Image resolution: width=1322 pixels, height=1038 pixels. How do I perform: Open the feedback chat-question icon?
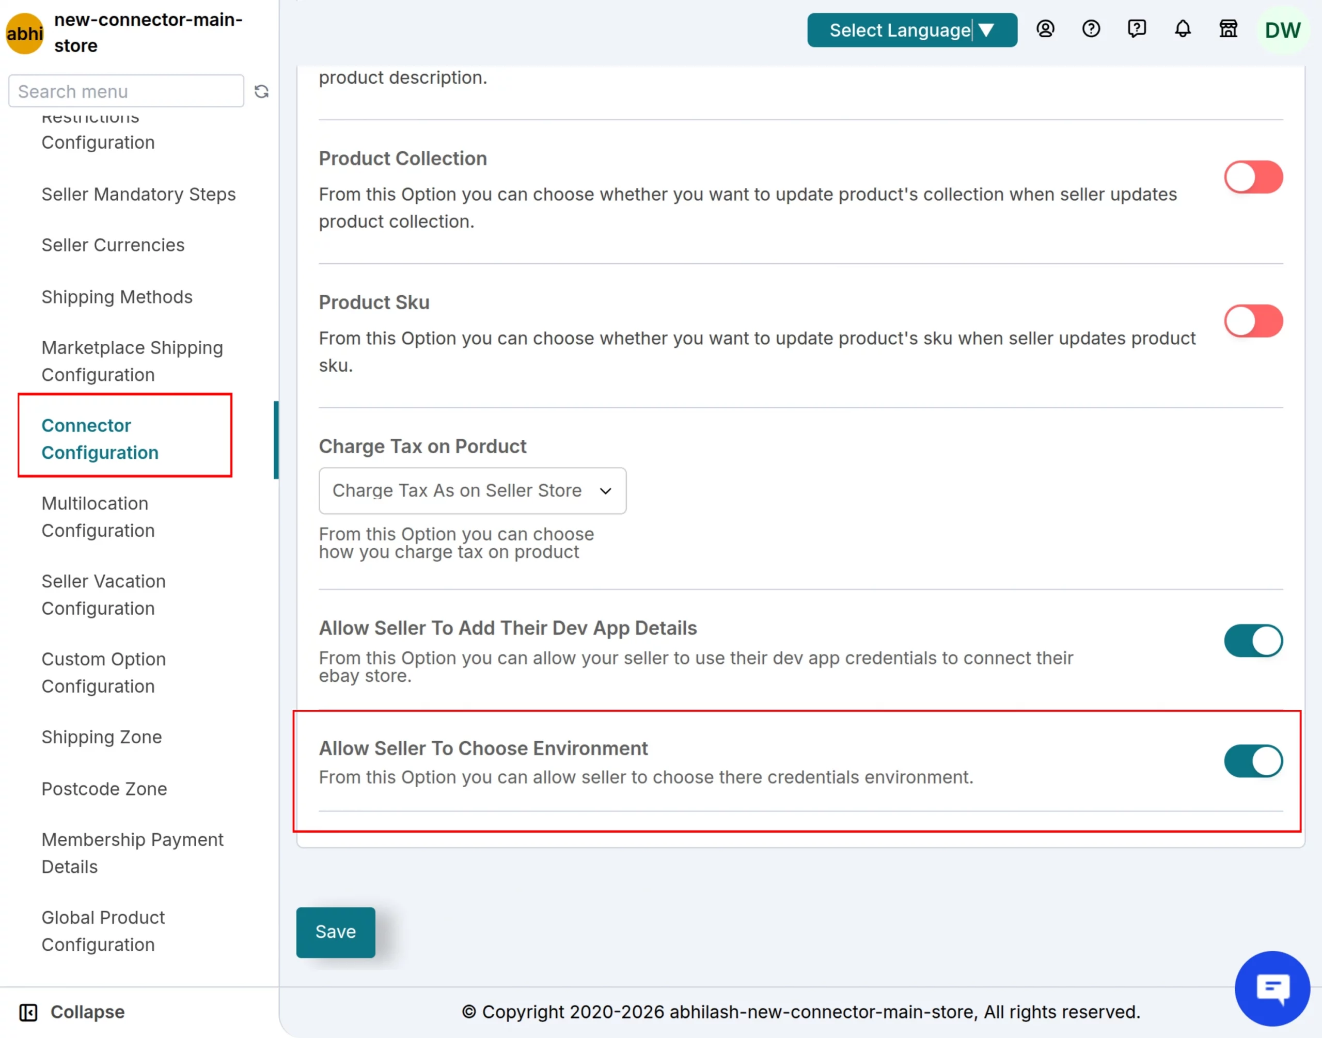click(1137, 29)
